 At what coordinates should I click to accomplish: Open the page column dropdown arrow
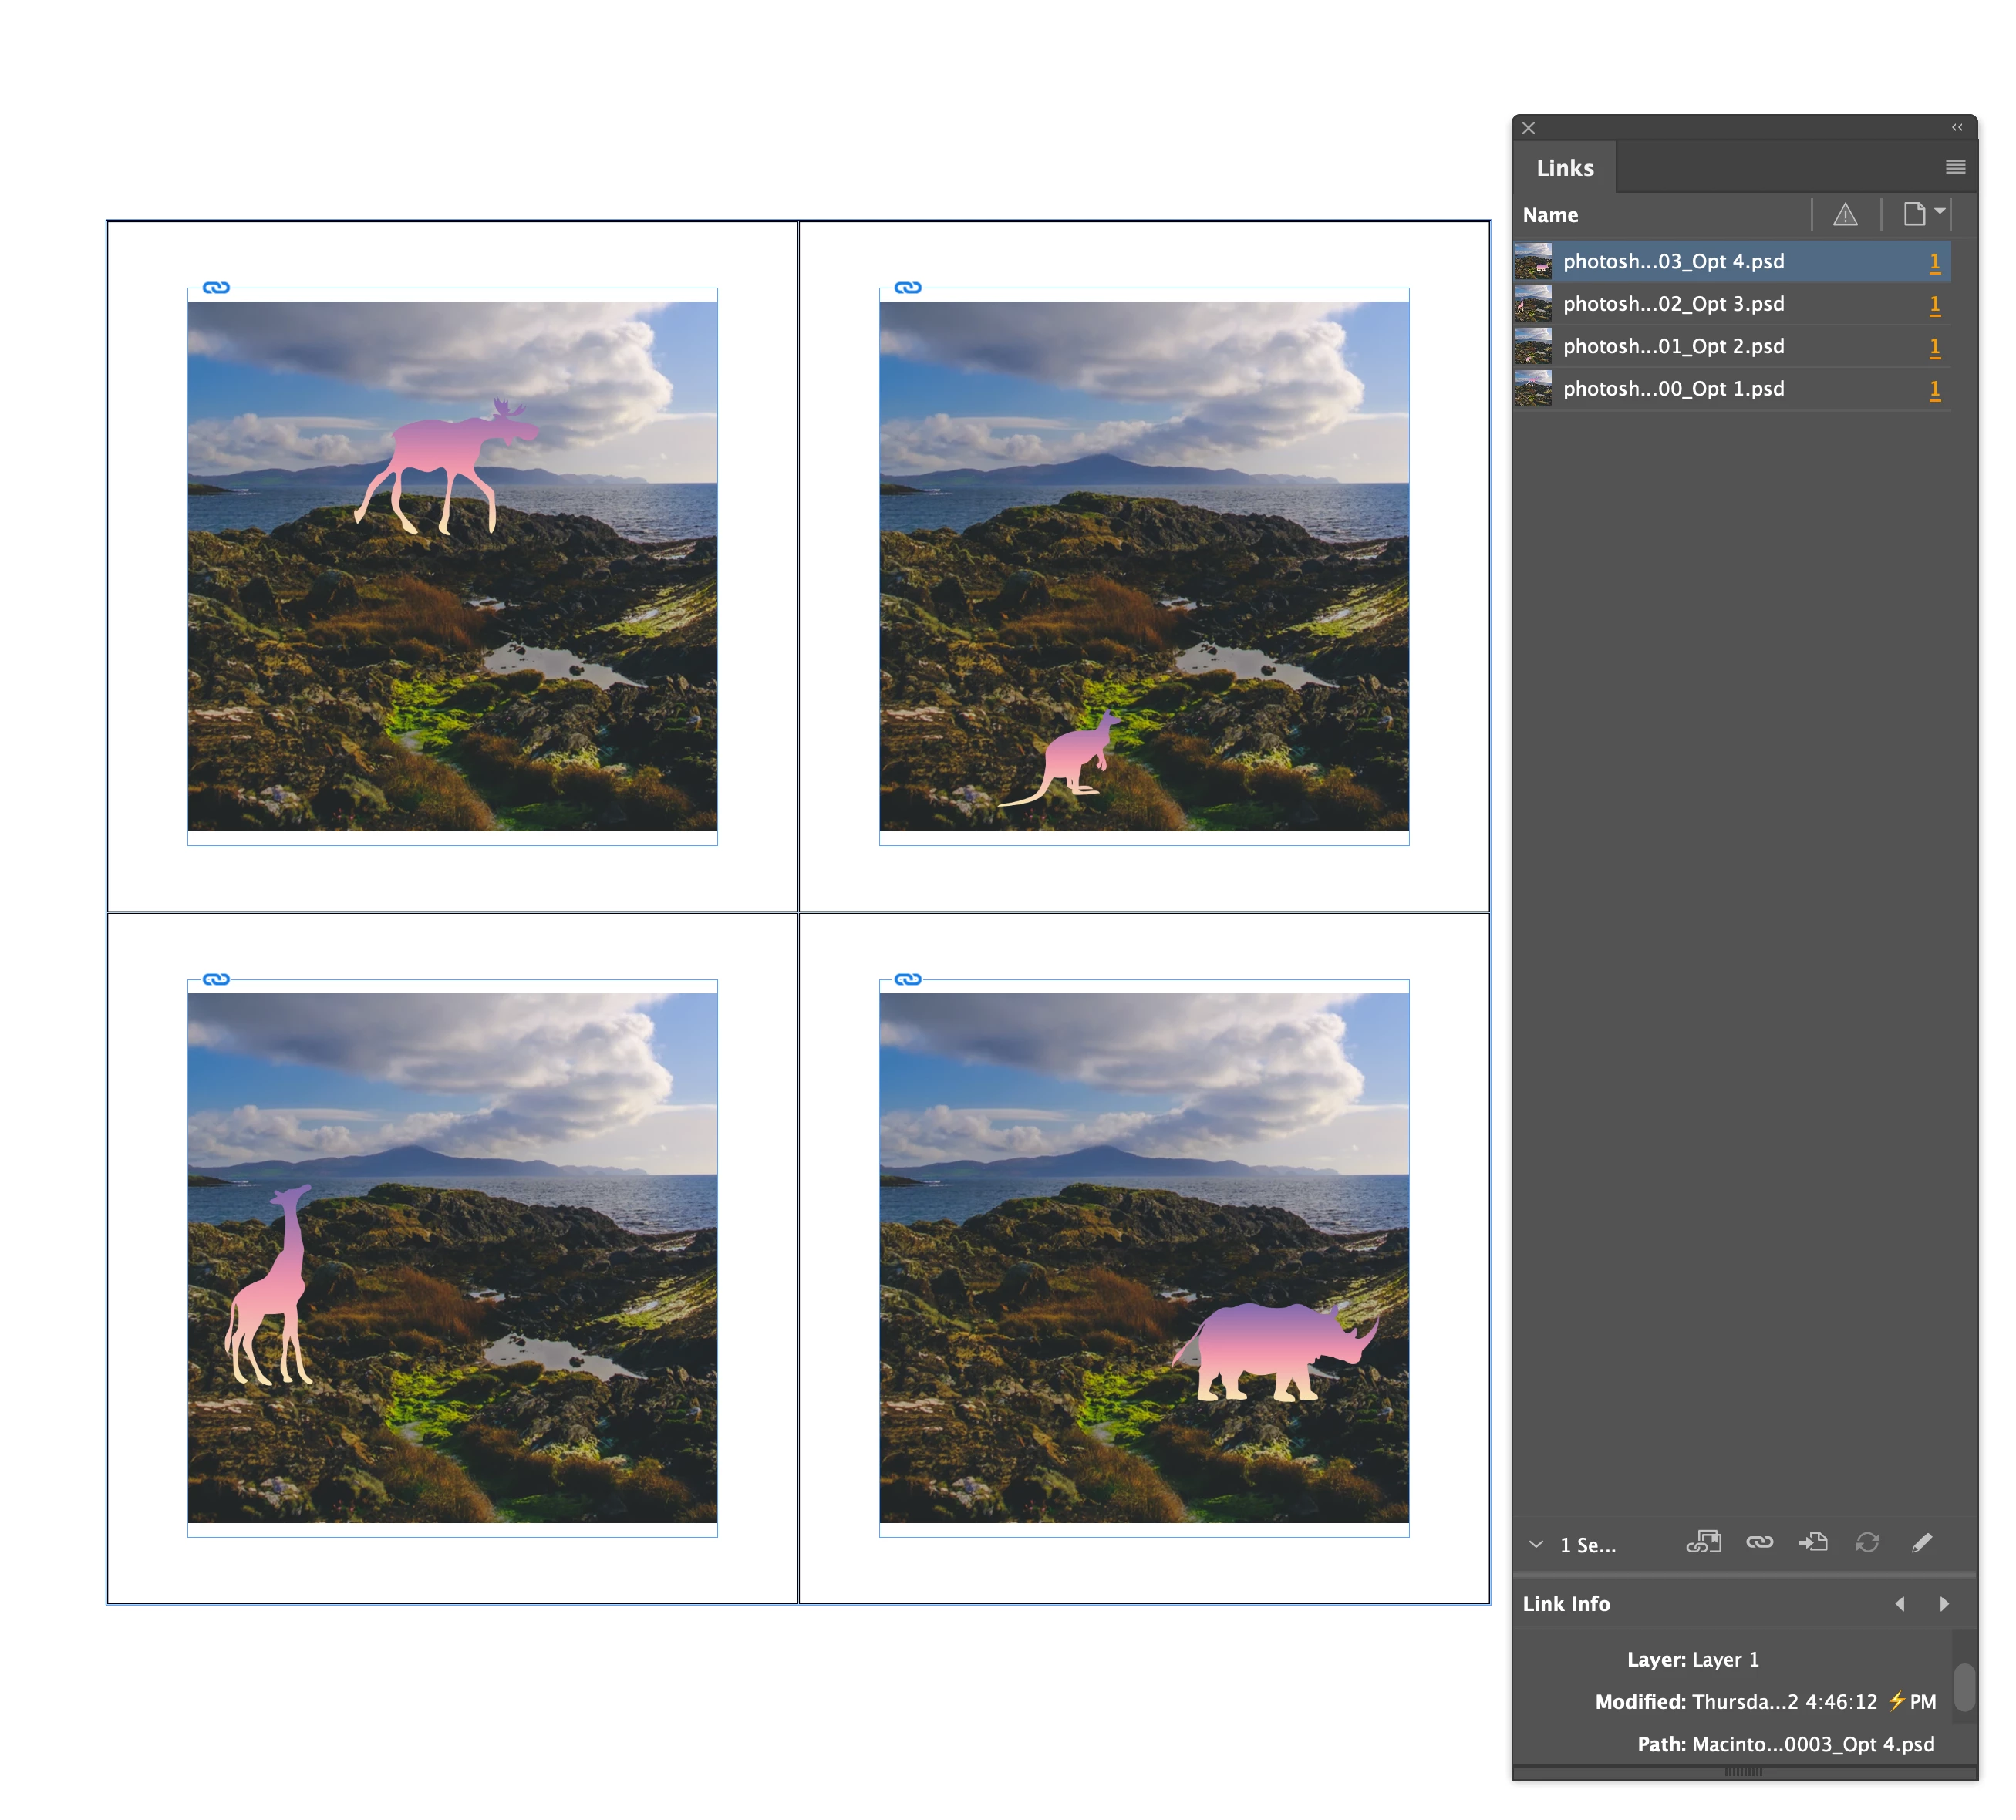point(1939,211)
